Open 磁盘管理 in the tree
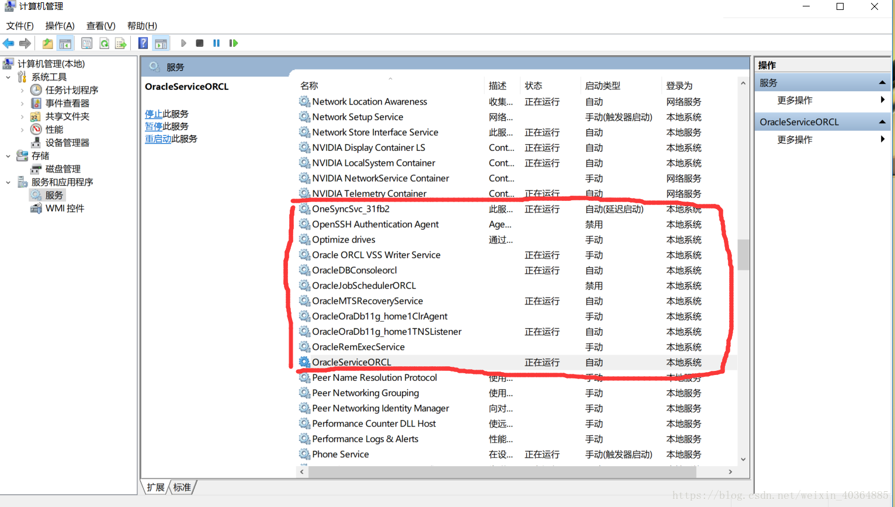This screenshot has height=507, width=895. (63, 169)
